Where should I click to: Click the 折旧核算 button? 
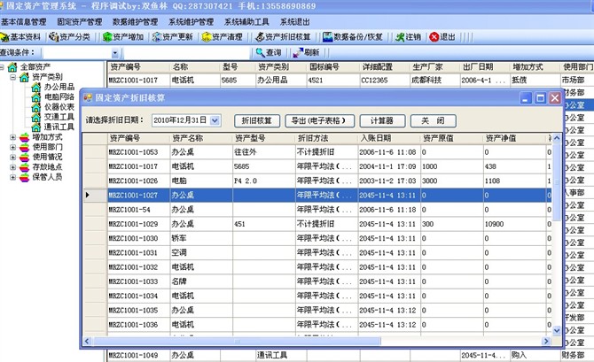(x=257, y=120)
